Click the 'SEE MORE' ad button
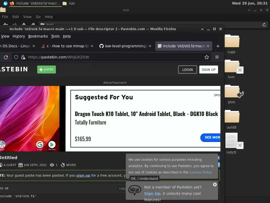The width and height of the screenshot is (270, 203). point(210,137)
